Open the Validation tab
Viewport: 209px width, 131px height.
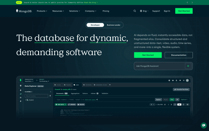tap(105, 93)
